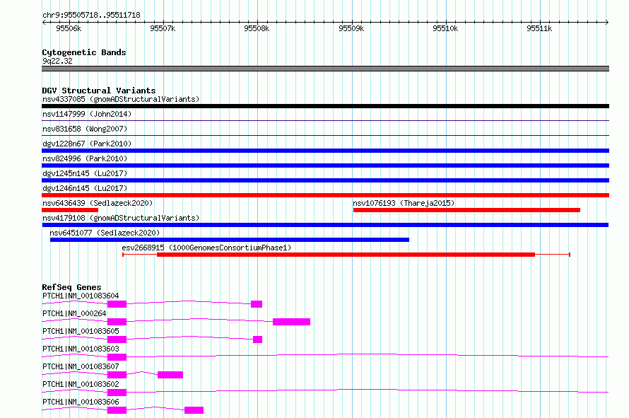Open the esv2668915 variant label

click(206, 248)
